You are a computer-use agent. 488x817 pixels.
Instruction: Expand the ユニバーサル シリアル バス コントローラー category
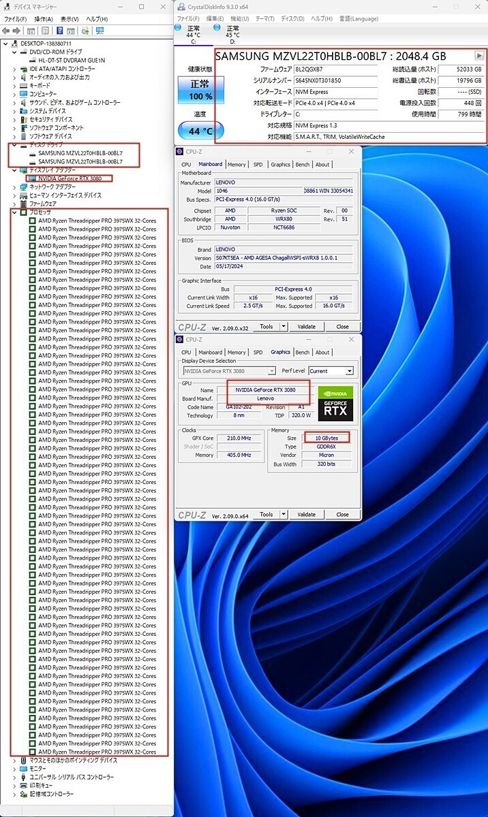15,777
